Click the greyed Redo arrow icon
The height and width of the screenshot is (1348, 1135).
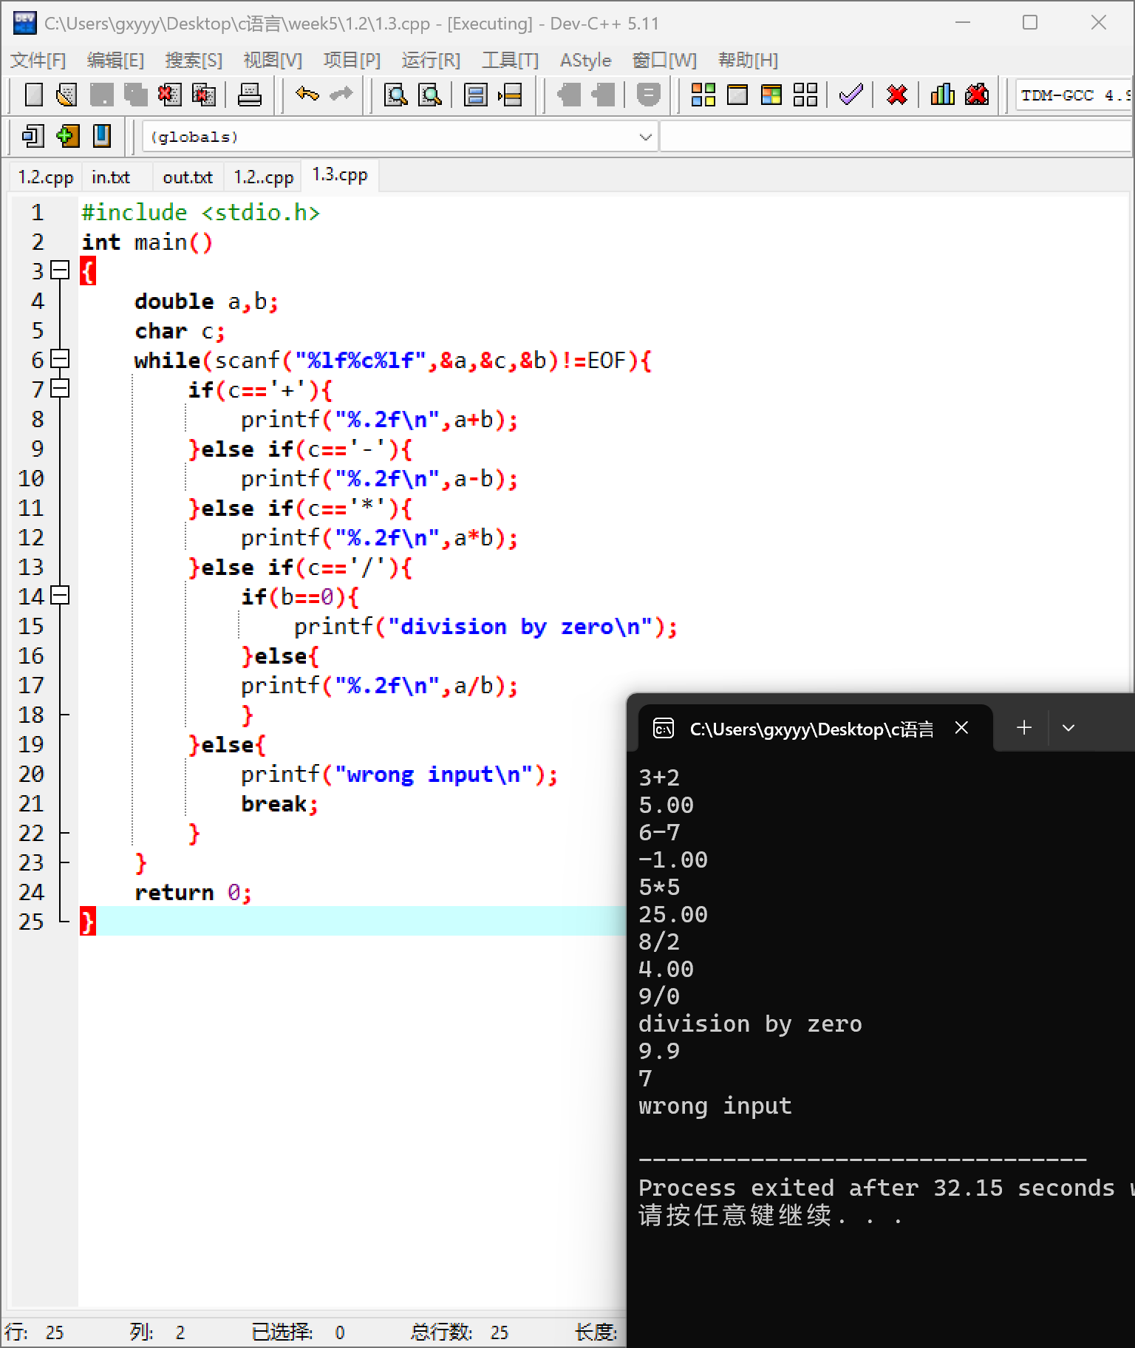coord(341,94)
